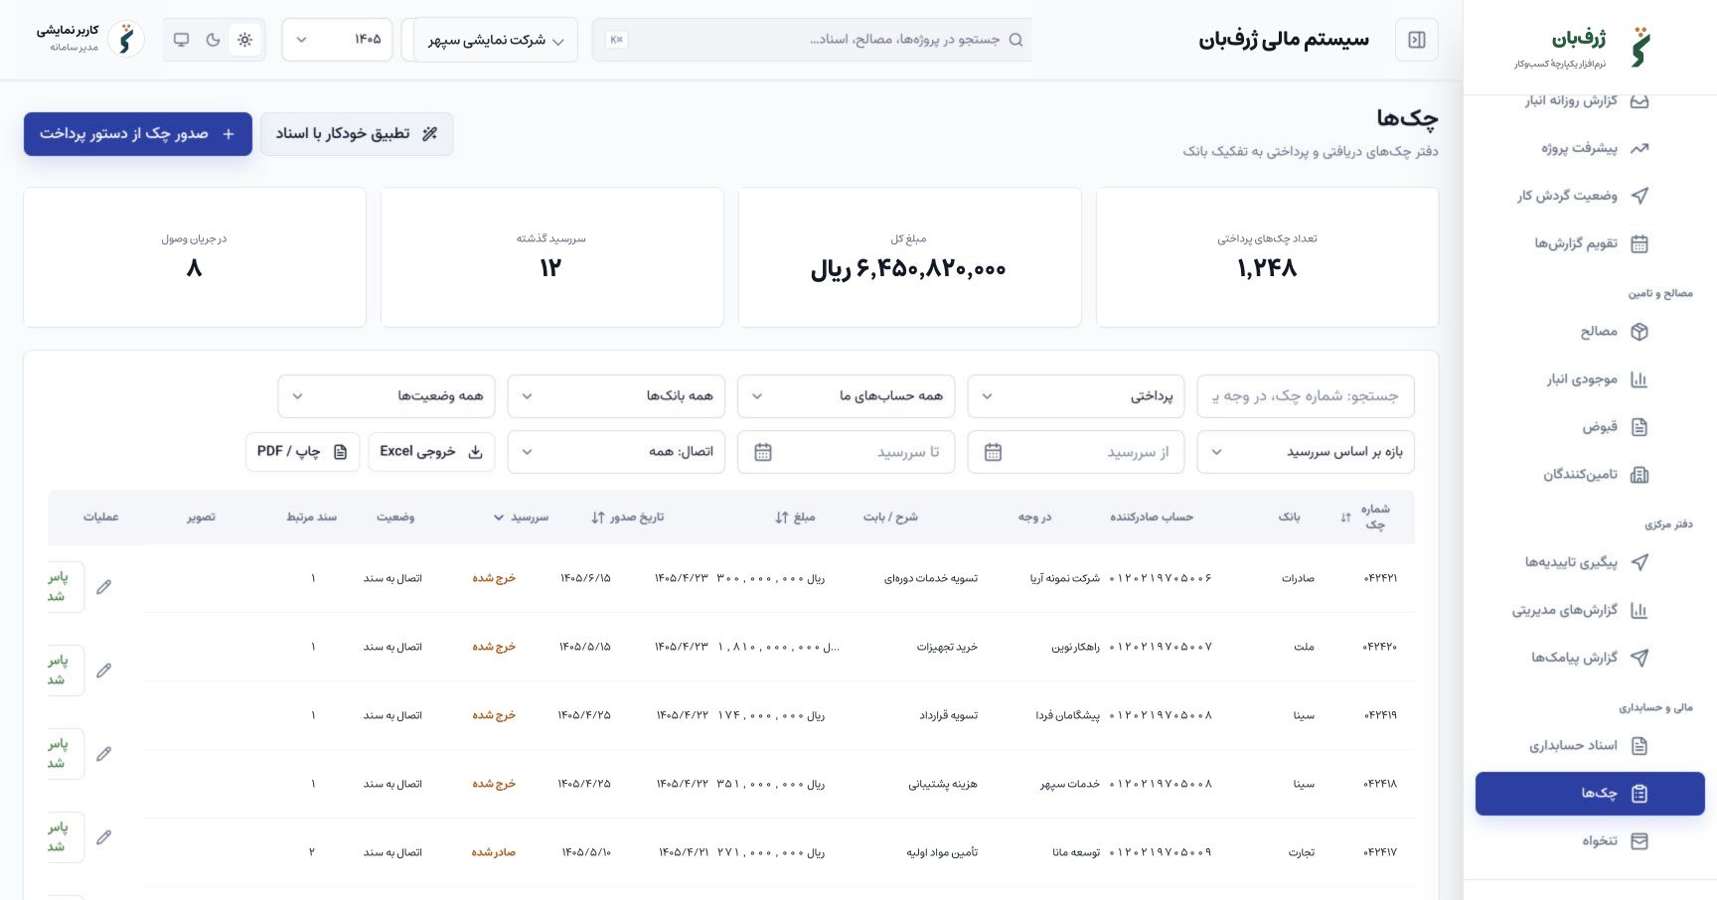This screenshot has height=900, width=1717.
Task: Mark خدمات سپهر check as پاس شد
Action: pyautogui.click(x=64, y=837)
